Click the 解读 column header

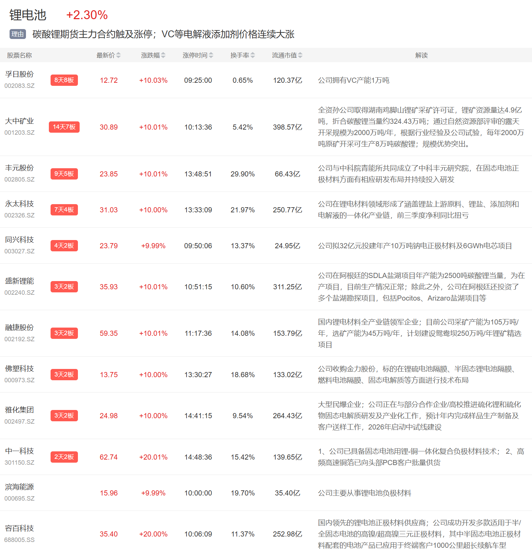click(421, 55)
